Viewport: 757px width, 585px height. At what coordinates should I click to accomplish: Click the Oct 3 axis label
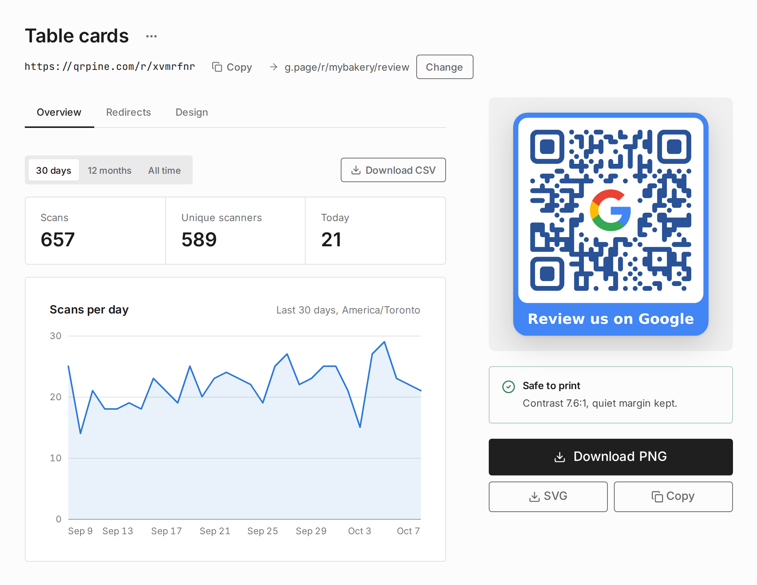tap(359, 531)
